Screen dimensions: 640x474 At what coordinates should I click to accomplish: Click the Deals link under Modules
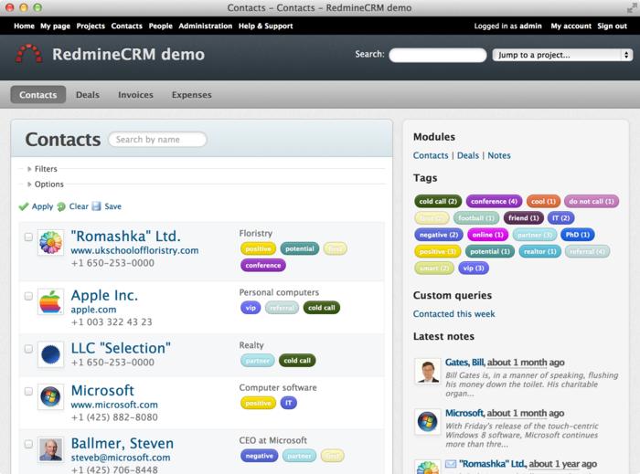point(468,155)
